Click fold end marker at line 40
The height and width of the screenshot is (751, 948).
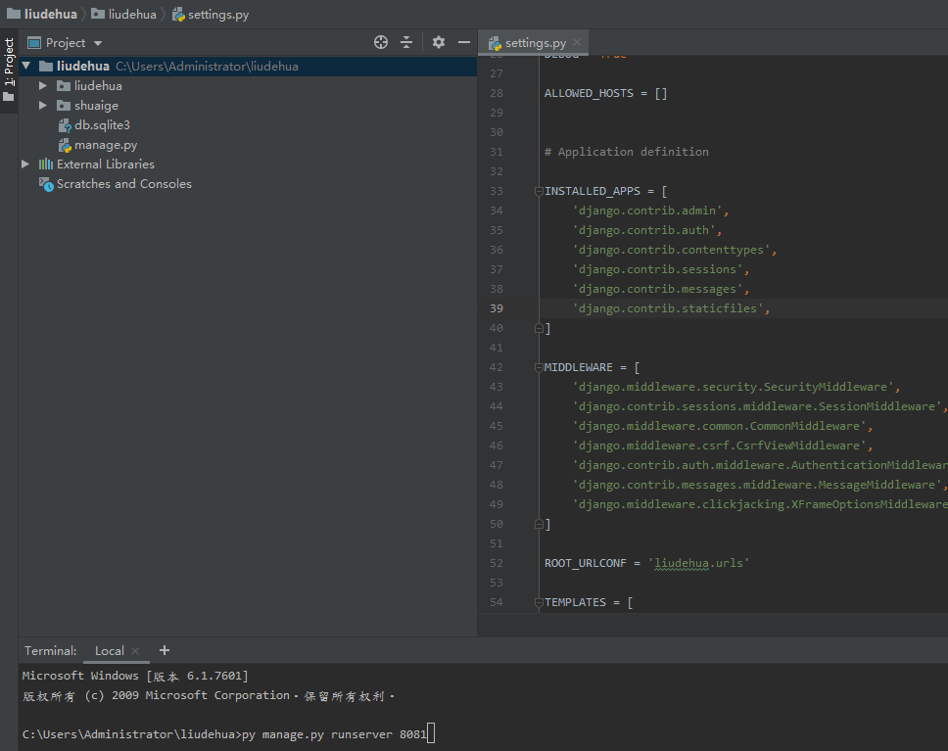pos(539,328)
